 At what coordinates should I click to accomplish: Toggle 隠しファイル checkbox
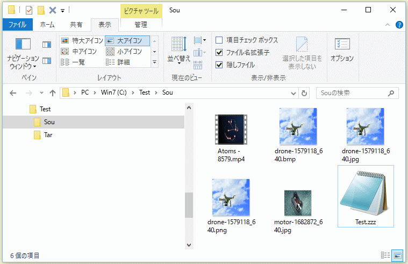(x=219, y=65)
